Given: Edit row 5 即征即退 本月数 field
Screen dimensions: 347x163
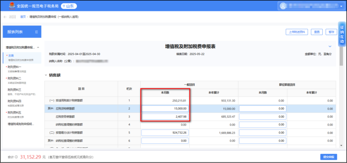Looking at the screenshot, I should click(x=263, y=133).
